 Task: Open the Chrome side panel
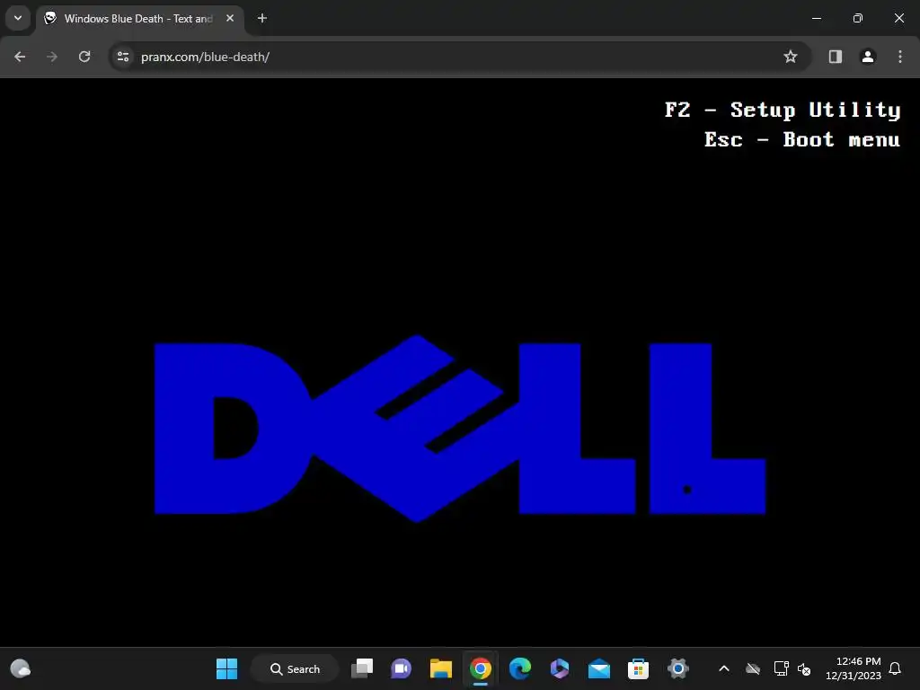[x=835, y=57]
